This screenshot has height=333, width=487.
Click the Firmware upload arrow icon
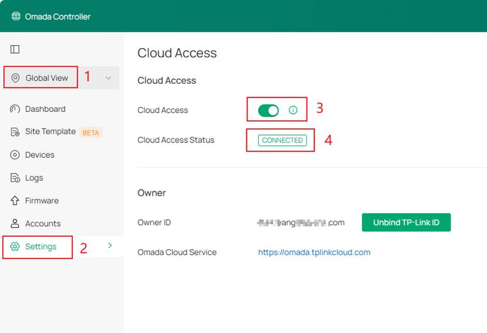[x=15, y=201]
